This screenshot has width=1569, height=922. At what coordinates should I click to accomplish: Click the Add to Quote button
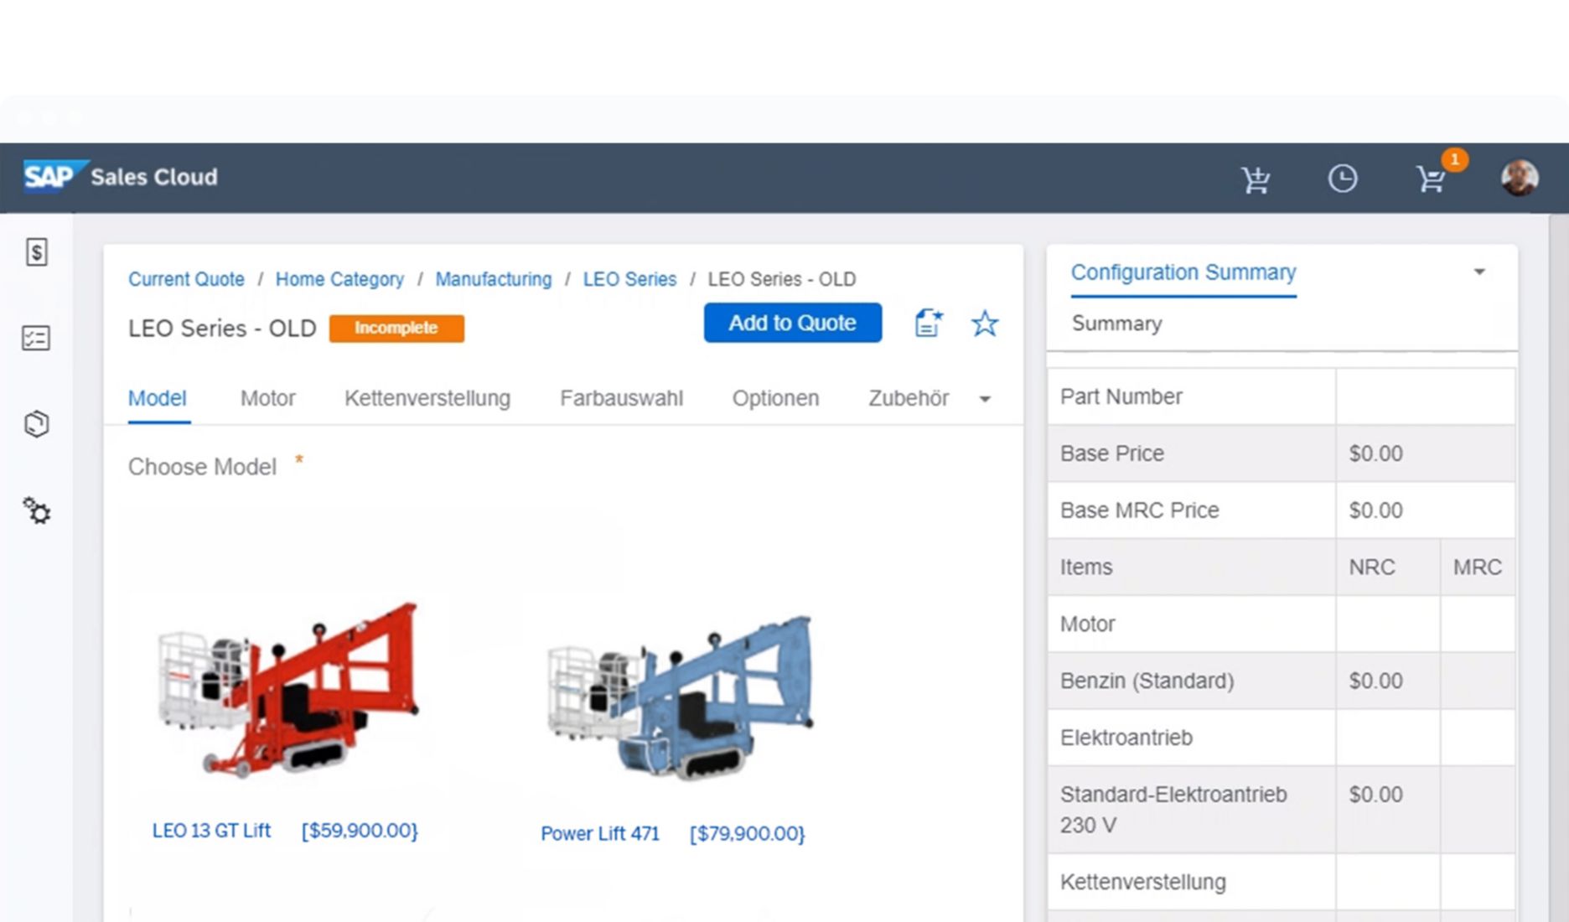point(792,323)
